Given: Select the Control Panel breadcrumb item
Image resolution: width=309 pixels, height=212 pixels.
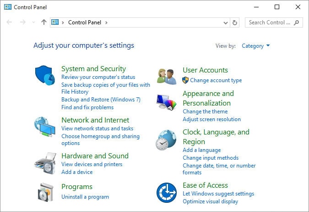Looking at the screenshot, I should (x=85, y=22).
